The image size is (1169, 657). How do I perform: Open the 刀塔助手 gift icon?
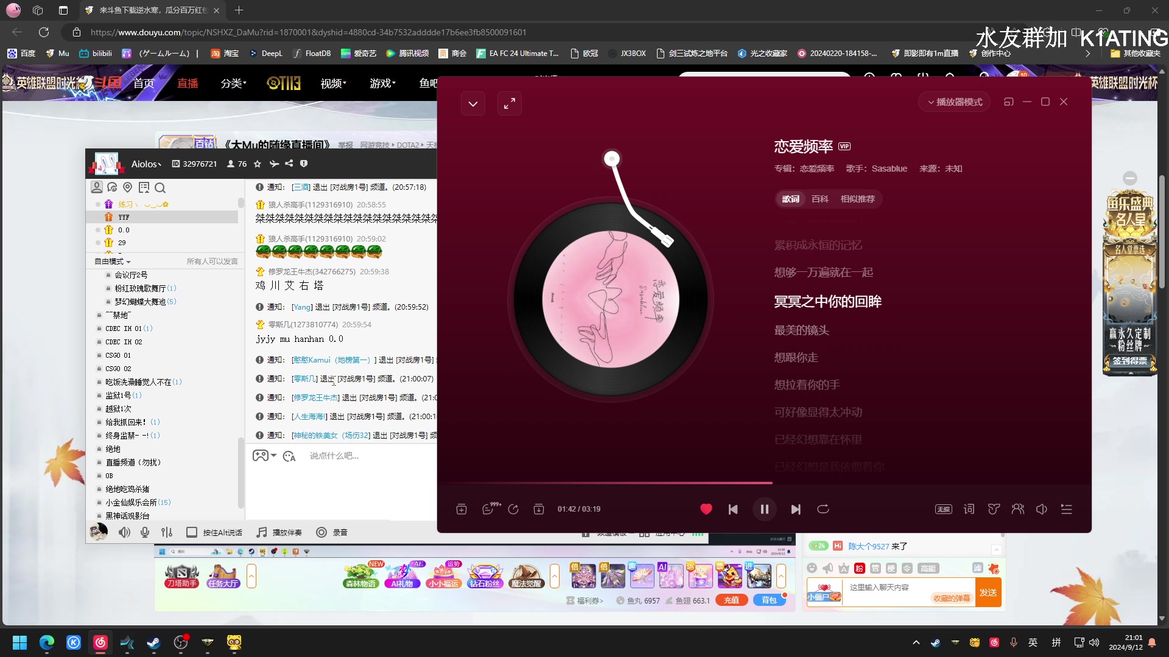(x=181, y=575)
